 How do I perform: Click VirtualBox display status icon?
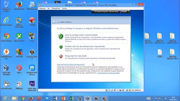(x=123, y=90)
